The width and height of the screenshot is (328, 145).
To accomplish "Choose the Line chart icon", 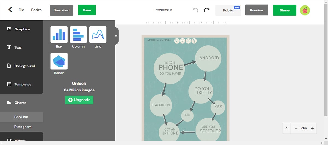I will [98, 35].
